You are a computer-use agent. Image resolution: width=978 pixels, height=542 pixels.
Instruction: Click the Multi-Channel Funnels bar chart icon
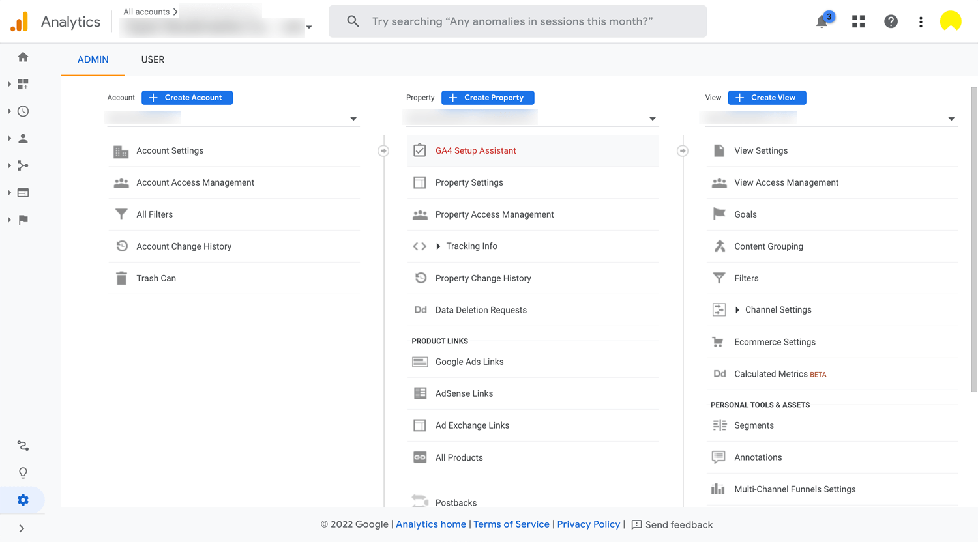point(718,489)
